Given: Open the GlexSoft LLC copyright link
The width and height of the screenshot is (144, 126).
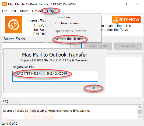Looking at the screenshot, I should click(55, 60).
